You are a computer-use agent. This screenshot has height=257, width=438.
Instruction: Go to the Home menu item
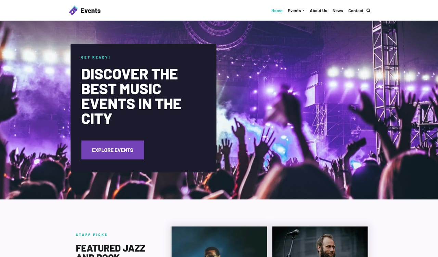(277, 11)
